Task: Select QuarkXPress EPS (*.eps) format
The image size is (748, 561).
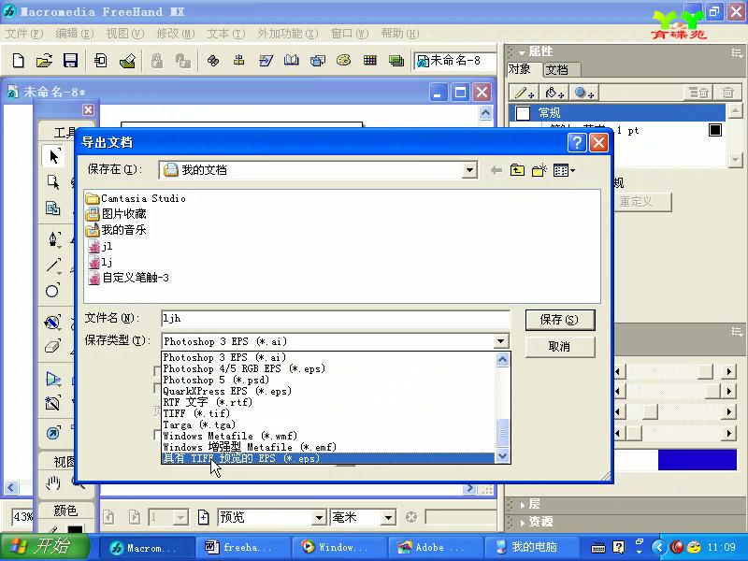Action: (x=328, y=391)
